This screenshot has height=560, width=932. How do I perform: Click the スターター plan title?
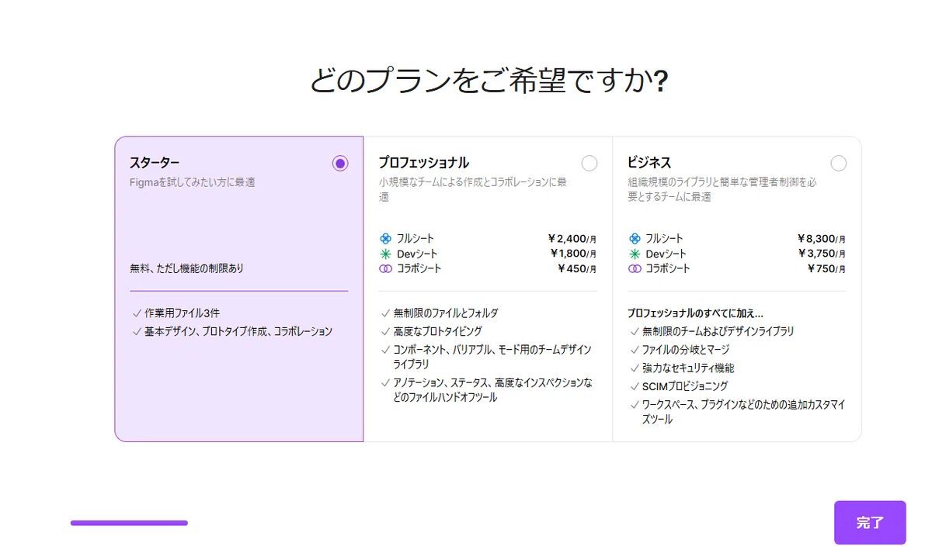pos(155,163)
